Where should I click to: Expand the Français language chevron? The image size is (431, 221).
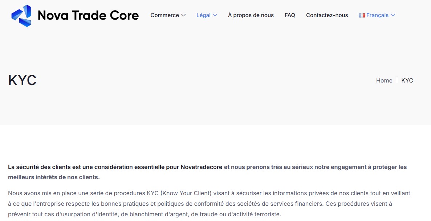tap(393, 15)
